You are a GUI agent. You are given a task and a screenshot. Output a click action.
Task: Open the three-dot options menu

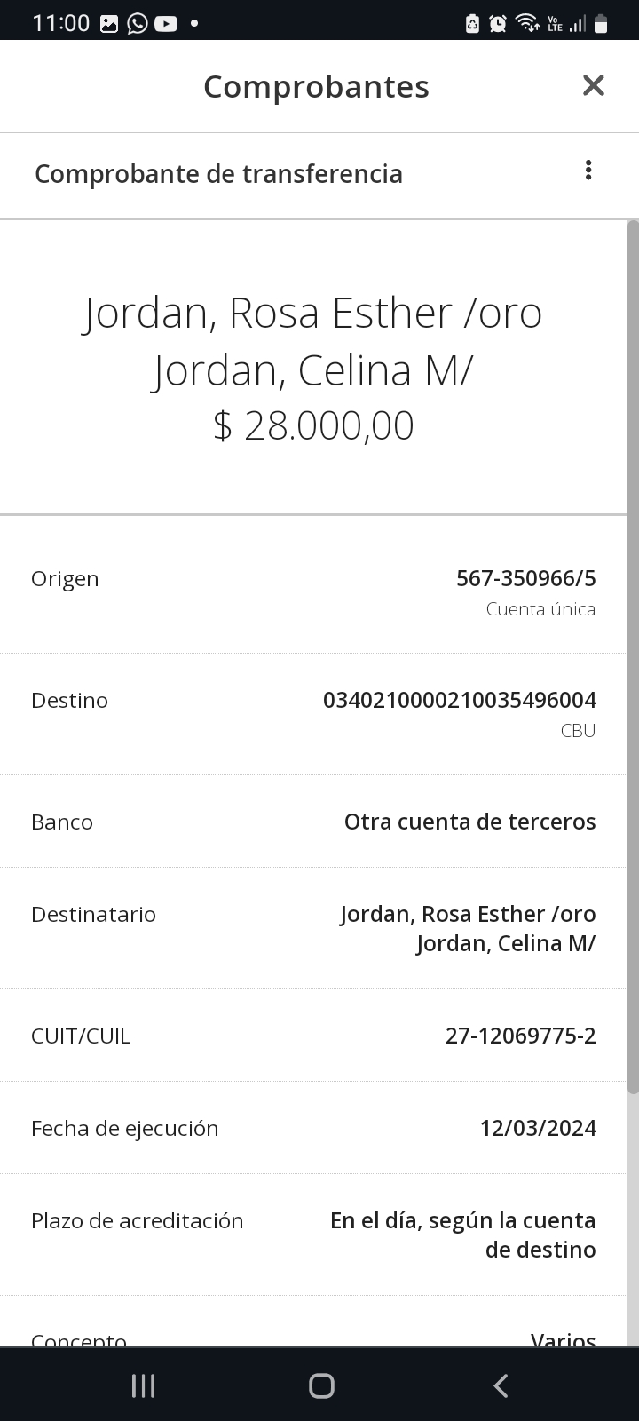pyautogui.click(x=588, y=171)
